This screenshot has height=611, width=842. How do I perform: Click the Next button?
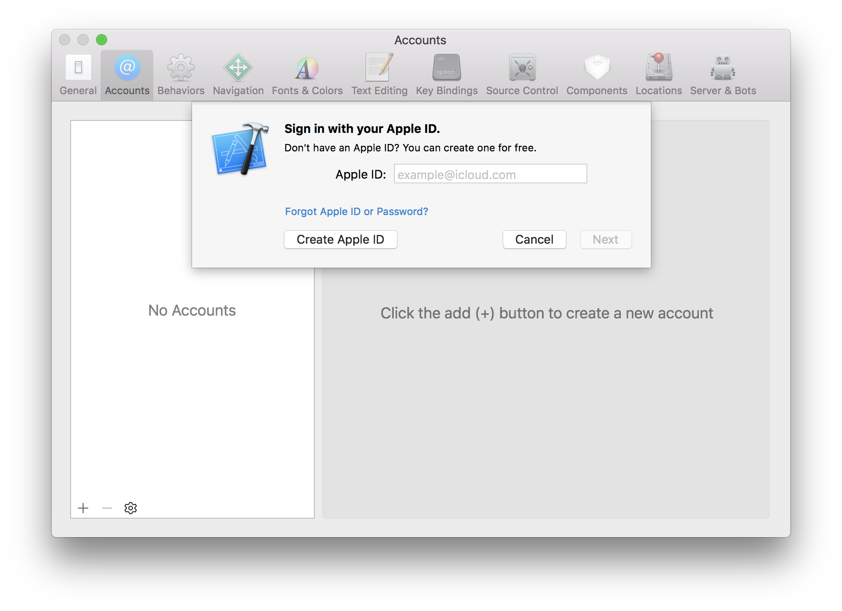pos(605,240)
